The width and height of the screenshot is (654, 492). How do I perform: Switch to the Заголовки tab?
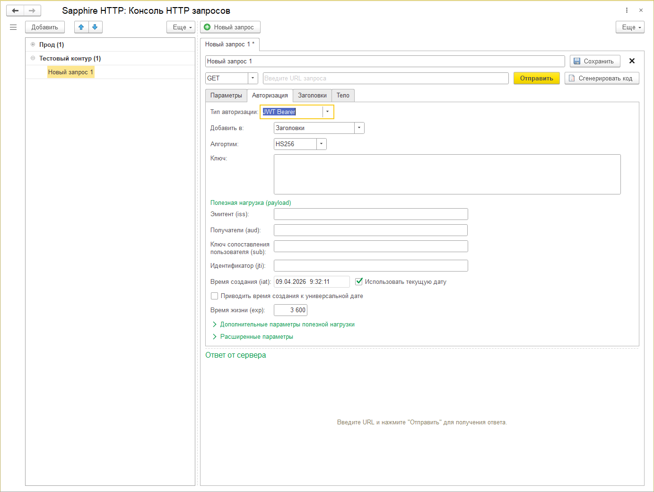click(x=312, y=96)
